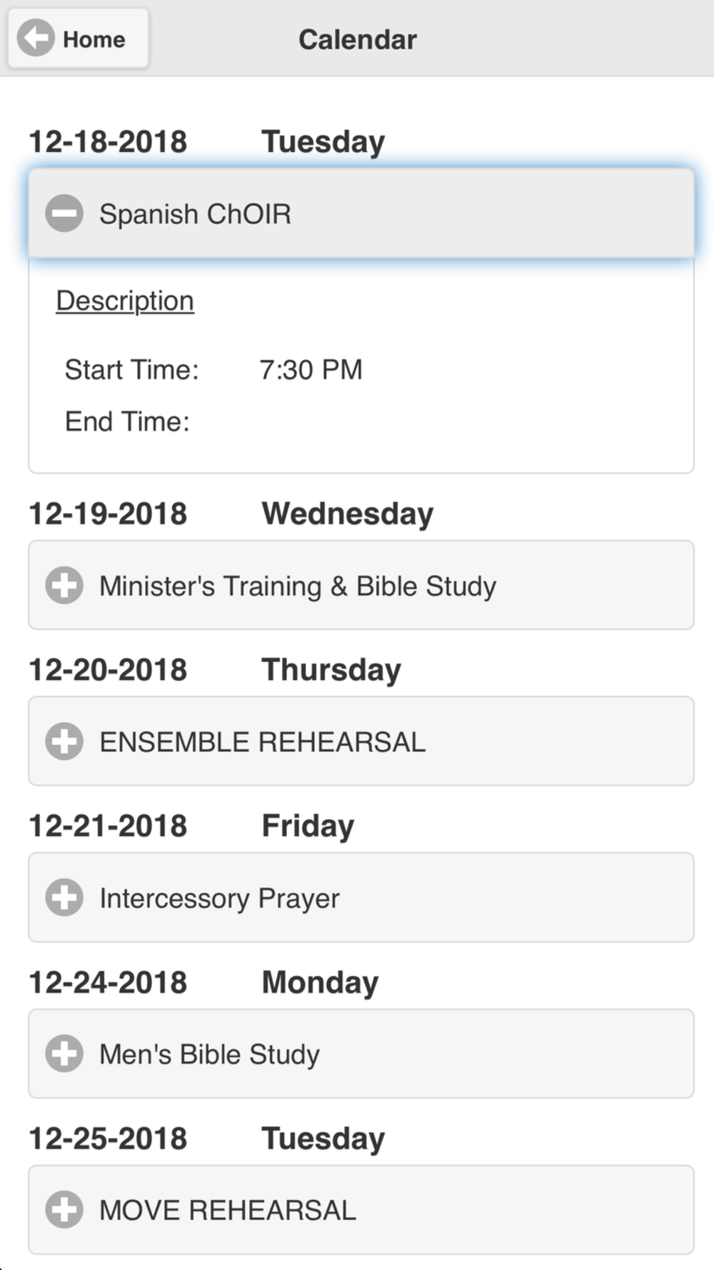Tap the back arrow icon beside Home
The width and height of the screenshot is (714, 1270).
click(x=36, y=38)
